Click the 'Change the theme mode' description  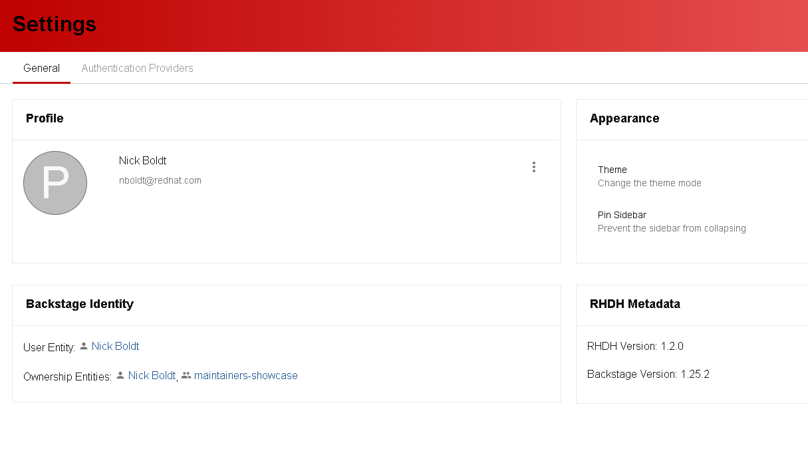(650, 183)
